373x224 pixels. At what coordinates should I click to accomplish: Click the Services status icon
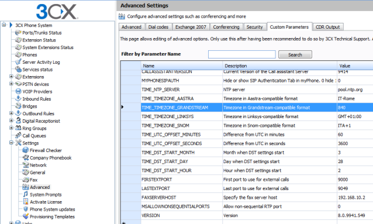coord(18,69)
